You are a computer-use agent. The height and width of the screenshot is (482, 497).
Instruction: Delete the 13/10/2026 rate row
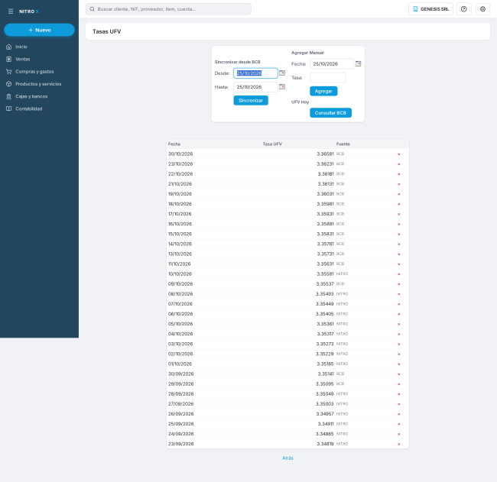point(398,254)
